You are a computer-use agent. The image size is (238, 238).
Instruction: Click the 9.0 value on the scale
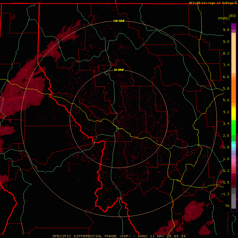226,42
